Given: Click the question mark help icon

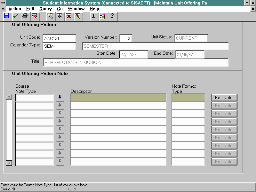Looking at the screenshot, I should coord(112,16).
